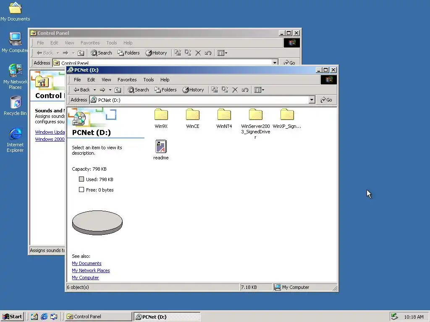This screenshot has height=322, width=430.
Task: Open View menu in PCNet window
Action: tap(106, 80)
